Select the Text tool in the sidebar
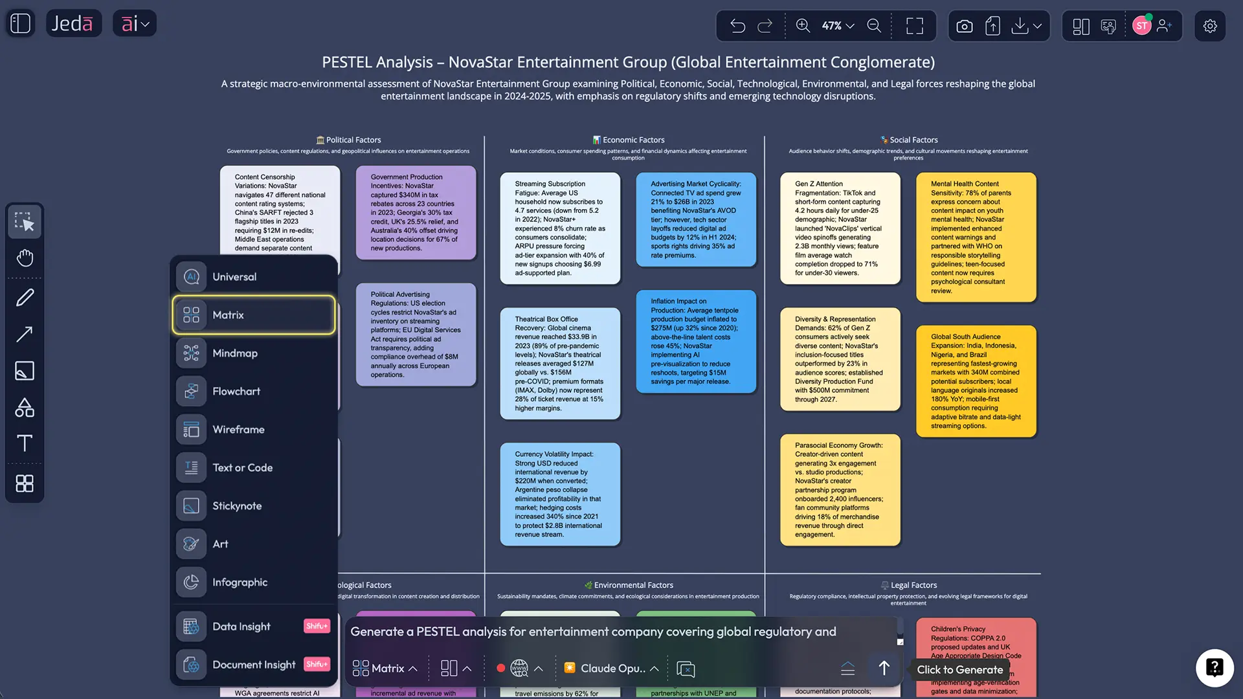1243x699 pixels. 25,443
